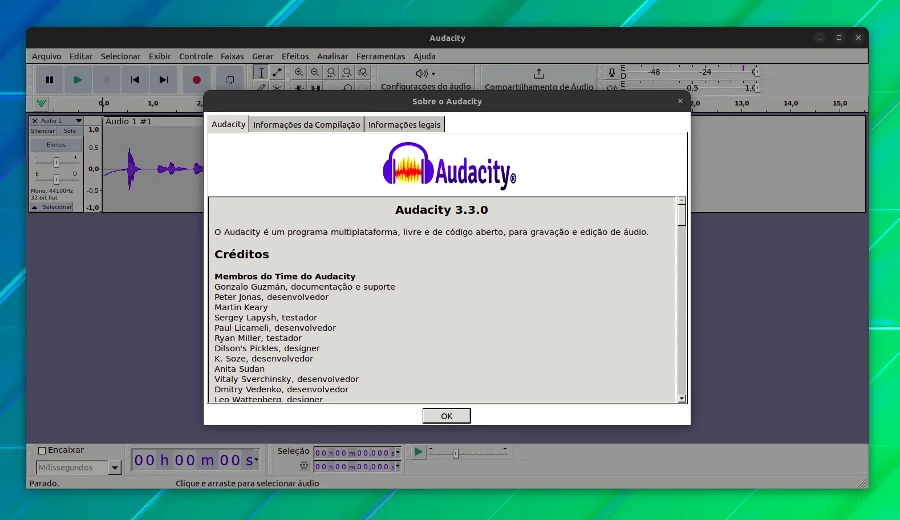Open the Milissegundos snap dropdown

(115, 468)
